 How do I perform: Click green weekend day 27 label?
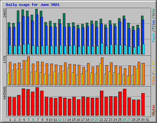click(x=129, y=120)
